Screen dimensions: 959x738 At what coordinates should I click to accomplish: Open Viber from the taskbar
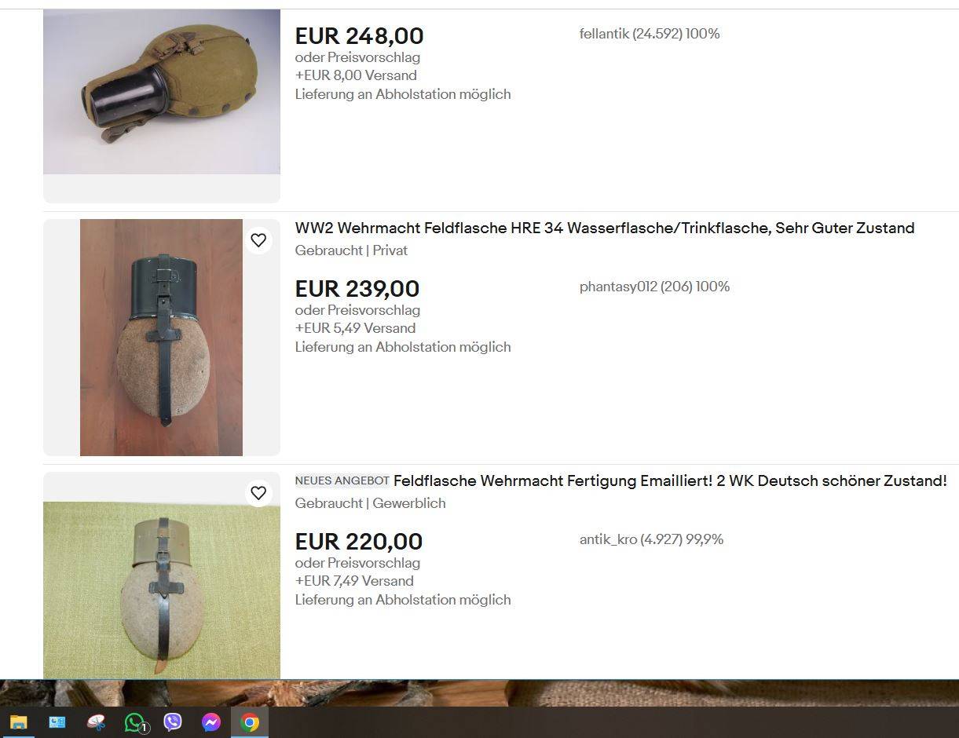[x=173, y=722]
